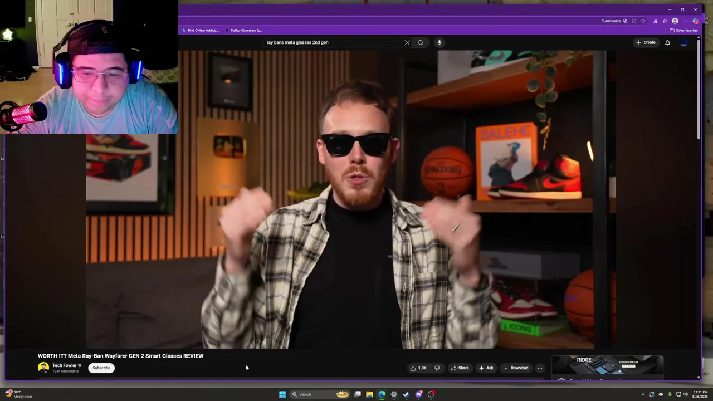Click the page vertical scrollbar
Screen dimensions: 713x401
tap(699, 89)
